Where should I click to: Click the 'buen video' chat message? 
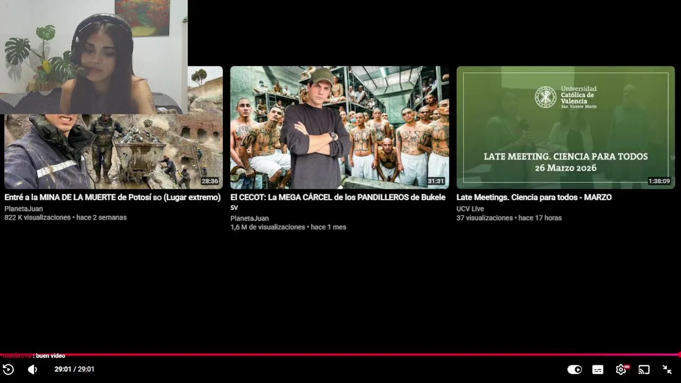pyautogui.click(x=51, y=356)
